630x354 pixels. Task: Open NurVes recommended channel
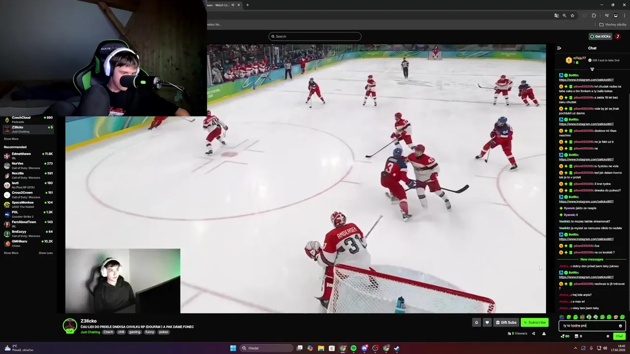[29, 165]
